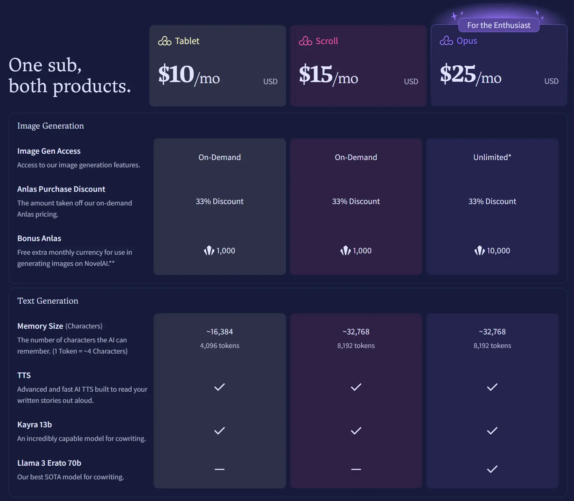Click USD on the Scroll card
Screen dimensions: 574x501
(x=411, y=81)
